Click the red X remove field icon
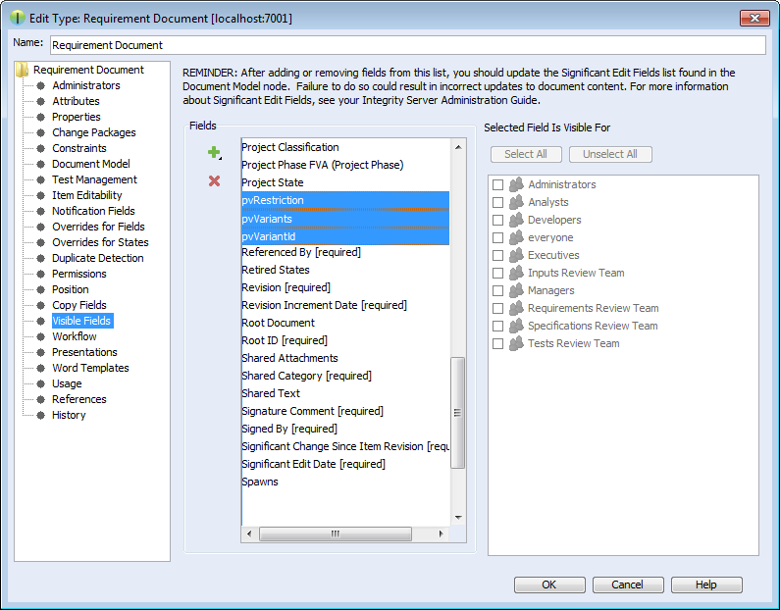The width and height of the screenshot is (780, 610). (x=214, y=181)
